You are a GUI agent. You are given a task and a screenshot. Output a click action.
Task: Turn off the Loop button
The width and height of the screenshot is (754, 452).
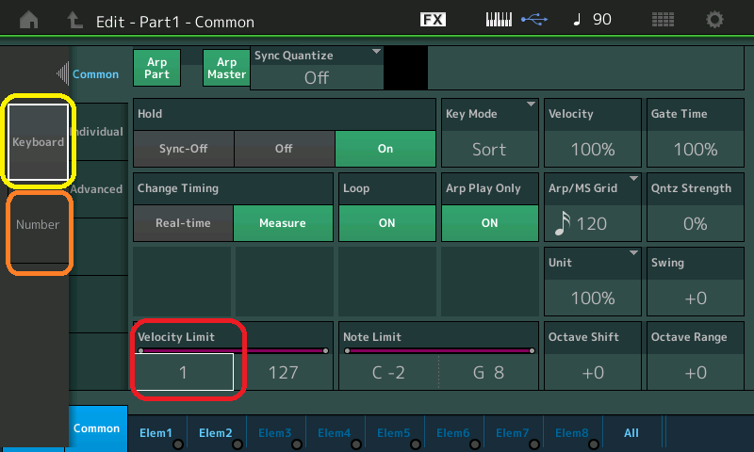pyautogui.click(x=386, y=223)
